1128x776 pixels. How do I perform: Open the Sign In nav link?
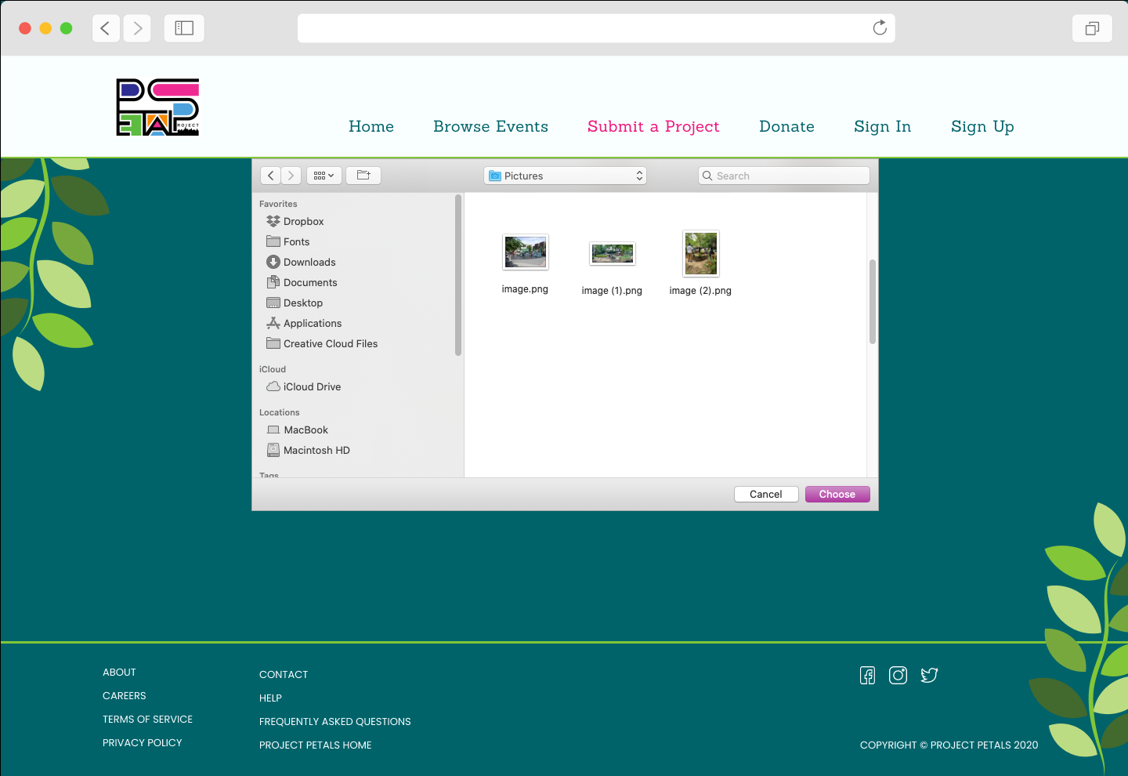(x=883, y=127)
